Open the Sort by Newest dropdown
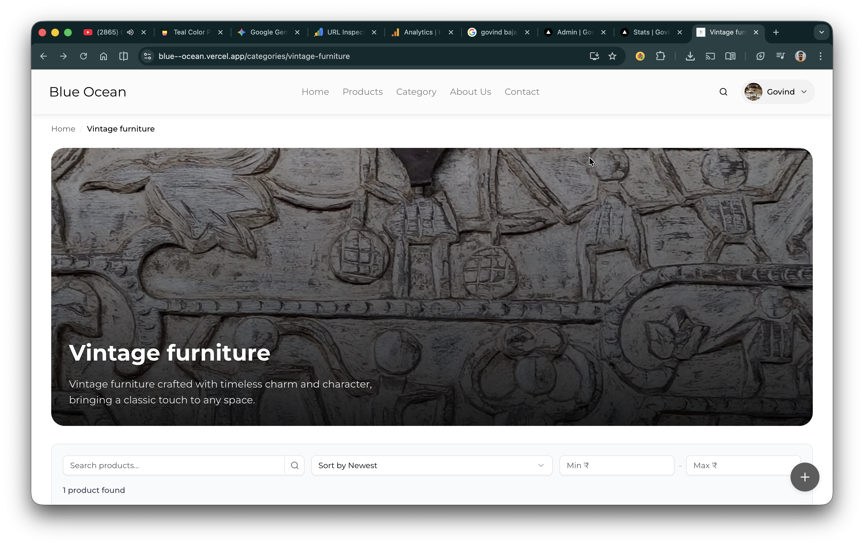The image size is (864, 546). tap(431, 465)
